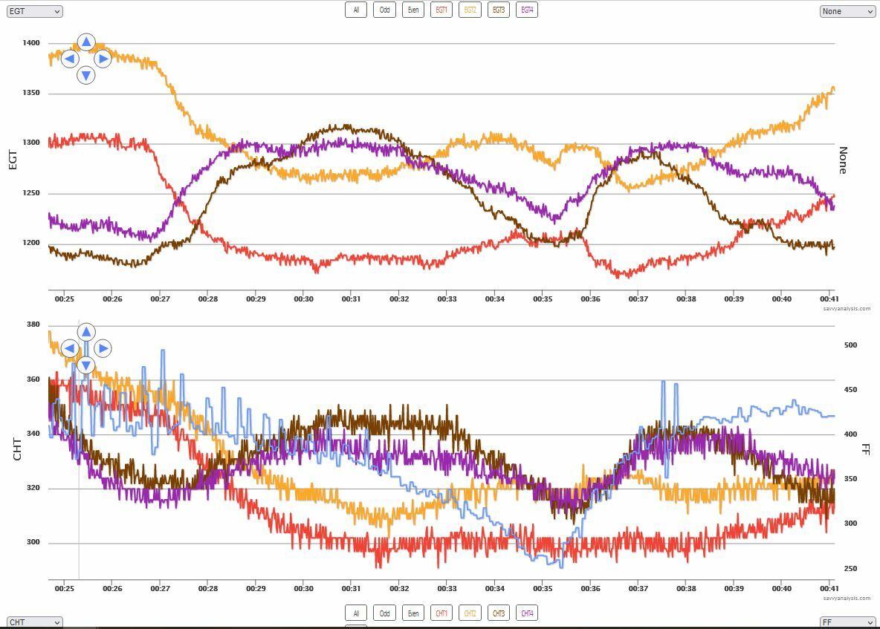The height and width of the screenshot is (629, 880).
Task: Pan CHT chart up arrow
Action: click(86, 332)
